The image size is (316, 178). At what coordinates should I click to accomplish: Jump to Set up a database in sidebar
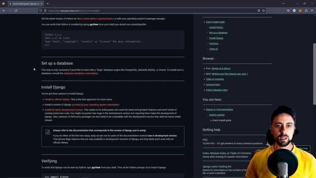point(218,33)
